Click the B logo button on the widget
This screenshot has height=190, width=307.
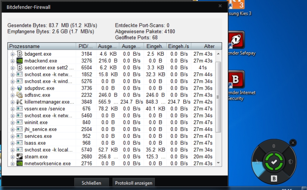274,178
